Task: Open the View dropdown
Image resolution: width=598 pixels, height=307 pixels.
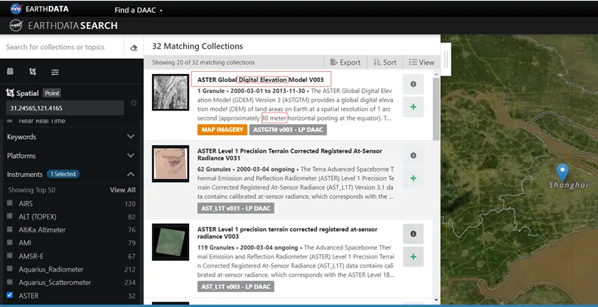Action: coord(421,62)
